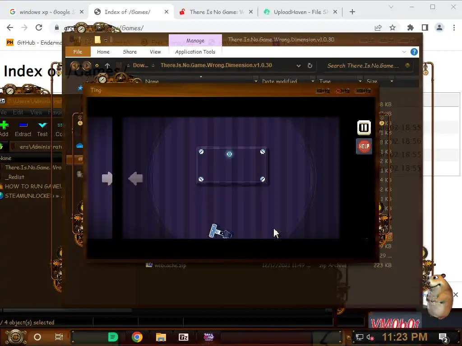Open the File tab in Explorer ribbon
This screenshot has height=346, width=462.
[x=78, y=52]
